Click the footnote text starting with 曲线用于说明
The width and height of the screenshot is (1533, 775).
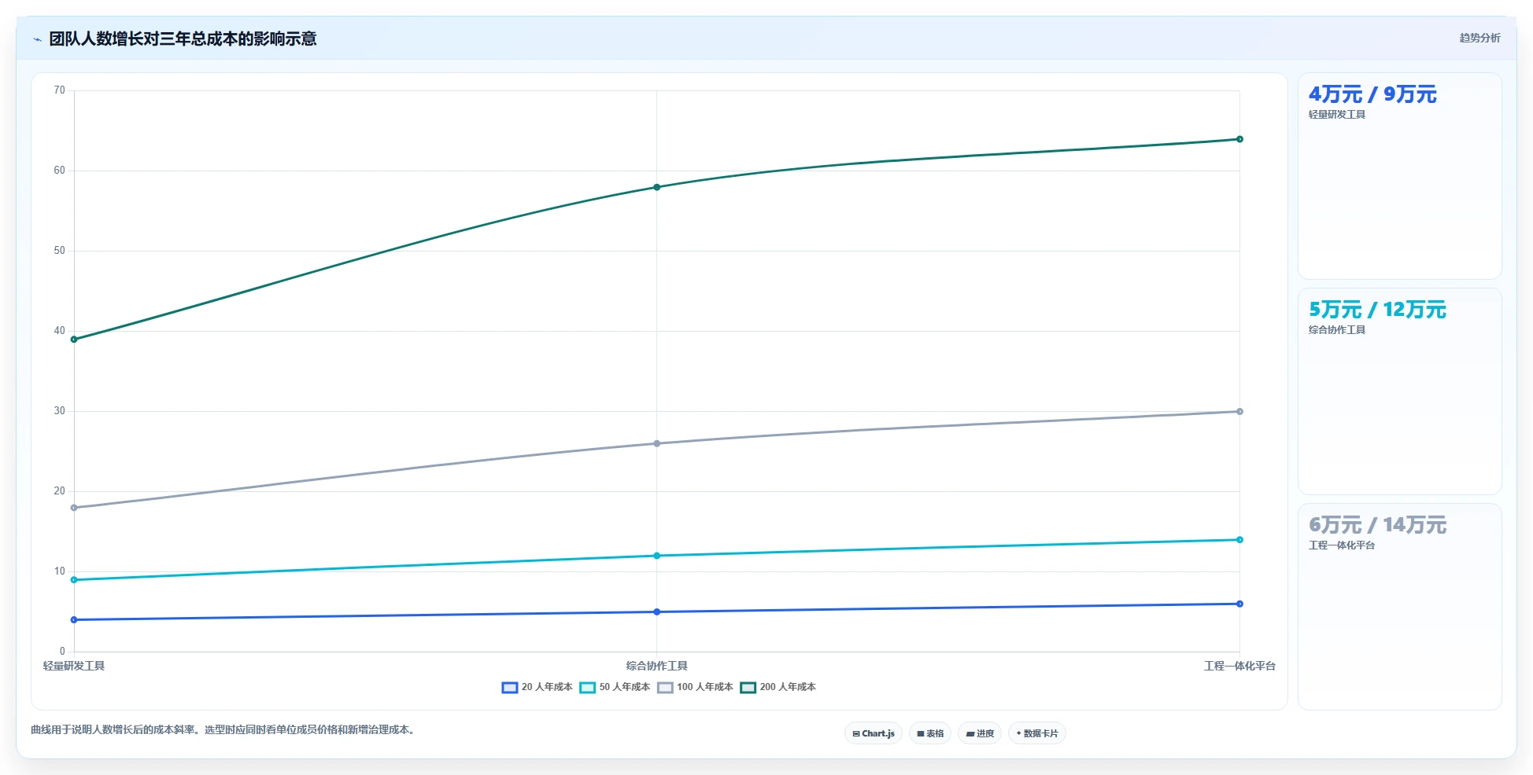pos(223,729)
